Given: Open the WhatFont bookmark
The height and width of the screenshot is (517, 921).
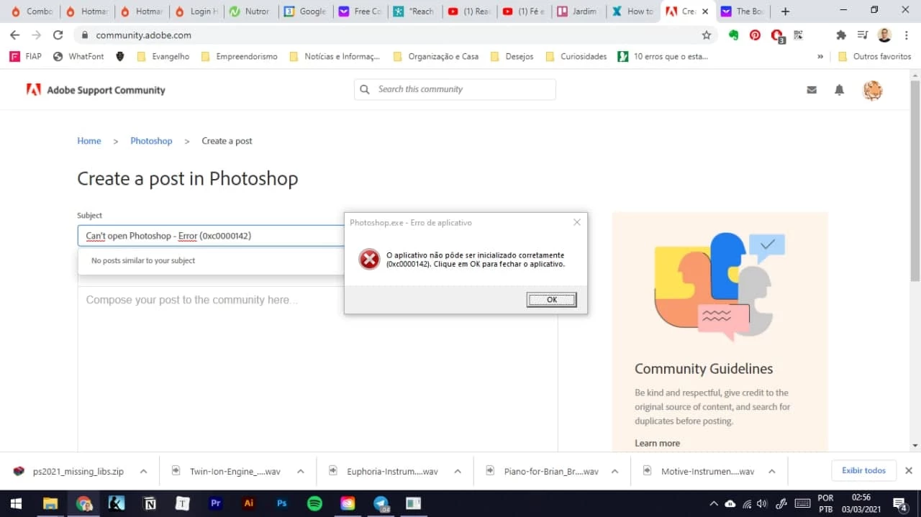Looking at the screenshot, I should point(78,56).
